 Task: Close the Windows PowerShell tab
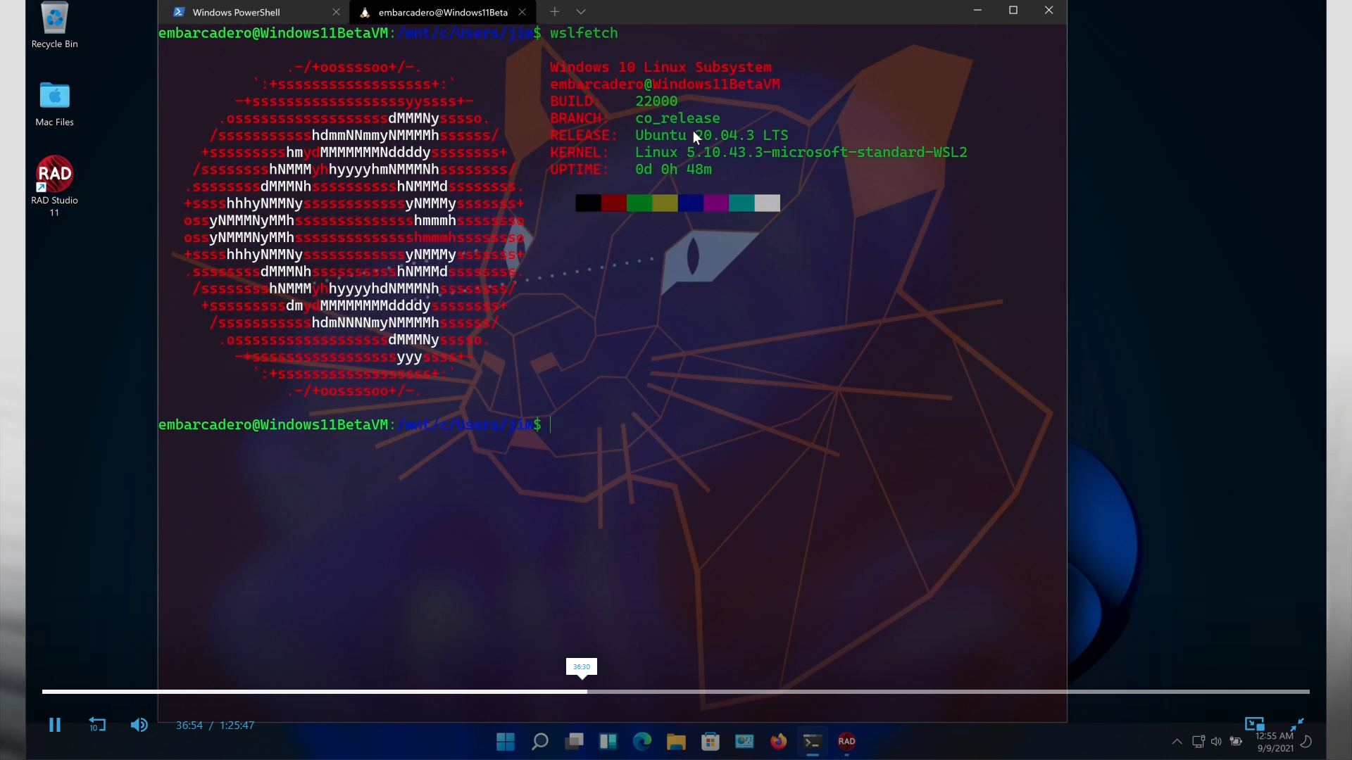pos(336,12)
